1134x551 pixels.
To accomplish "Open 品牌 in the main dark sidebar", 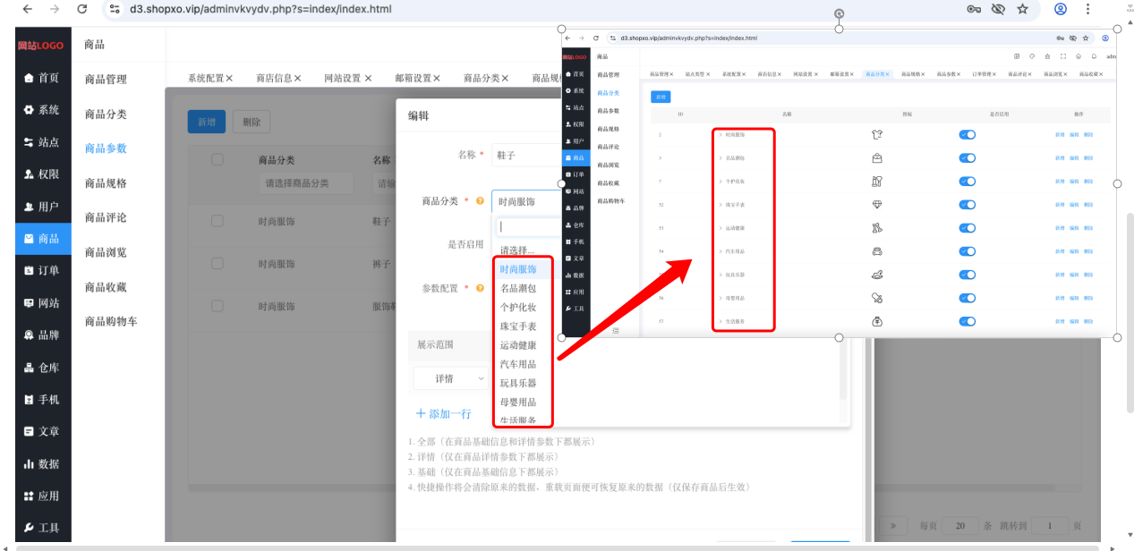I will [x=42, y=335].
